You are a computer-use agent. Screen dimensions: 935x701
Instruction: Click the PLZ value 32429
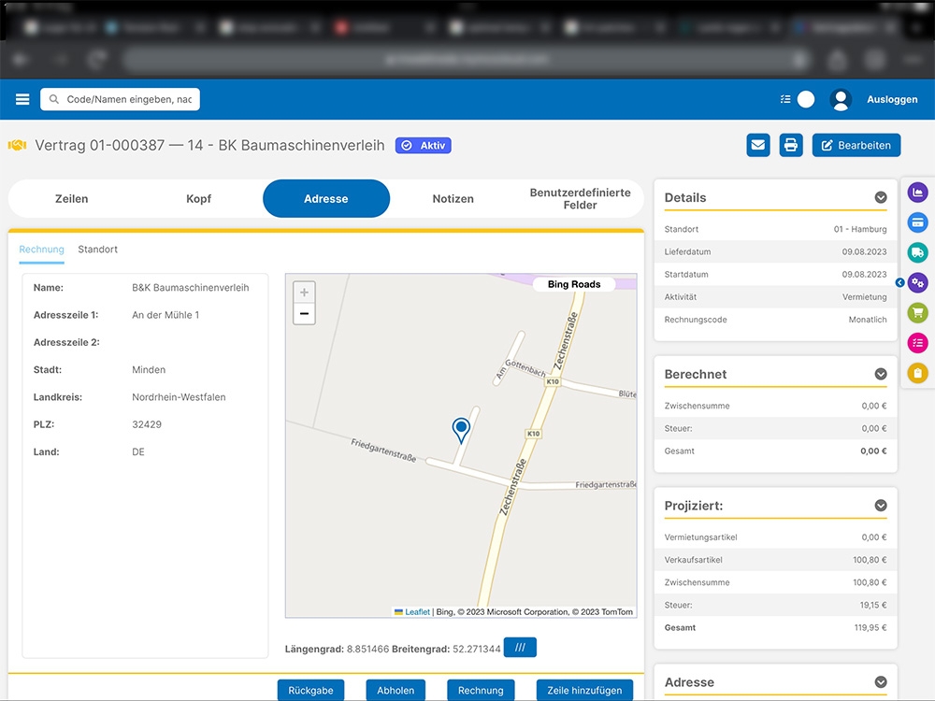[147, 424]
